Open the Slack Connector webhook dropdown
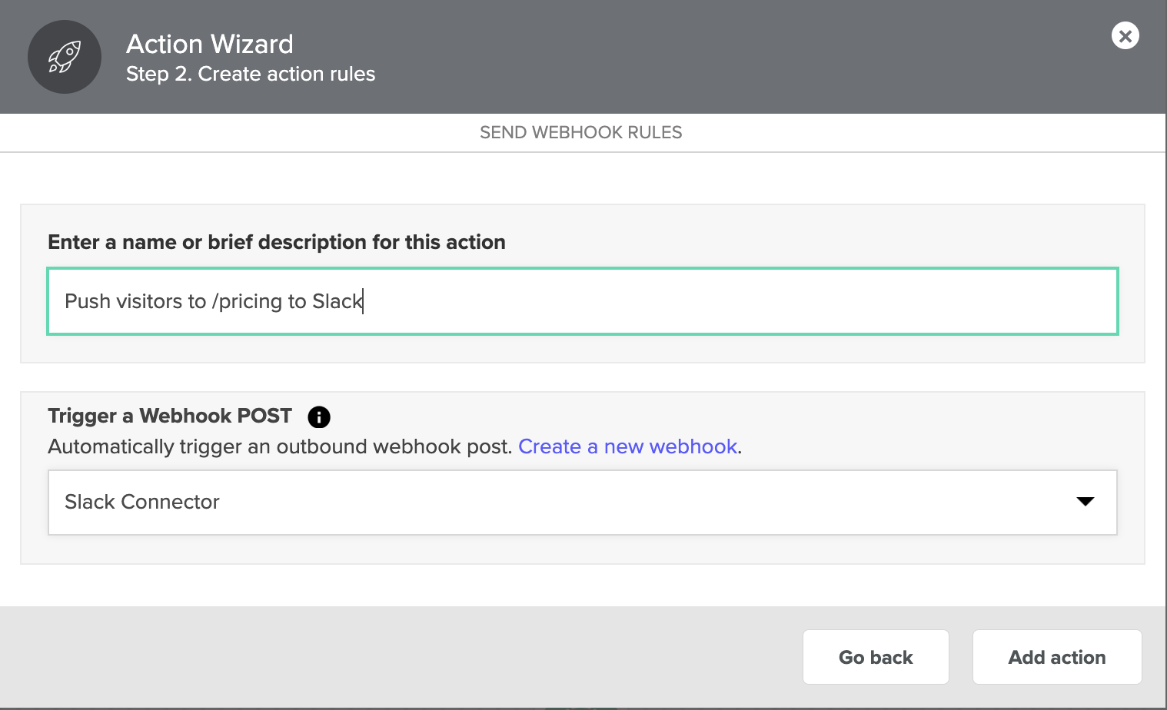This screenshot has height=710, width=1167. 582,503
